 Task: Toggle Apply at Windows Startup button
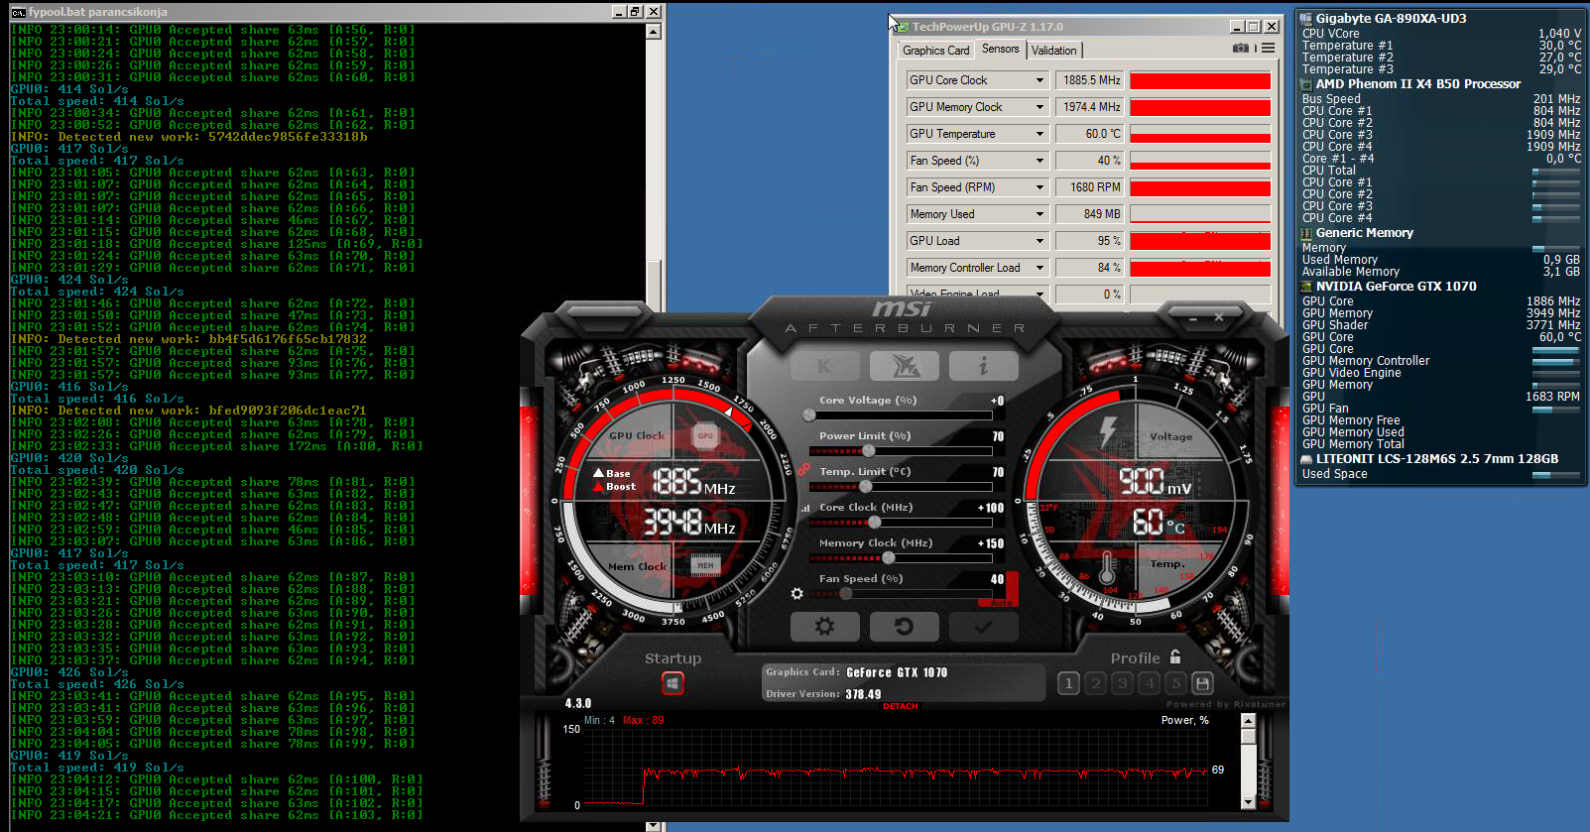673,683
